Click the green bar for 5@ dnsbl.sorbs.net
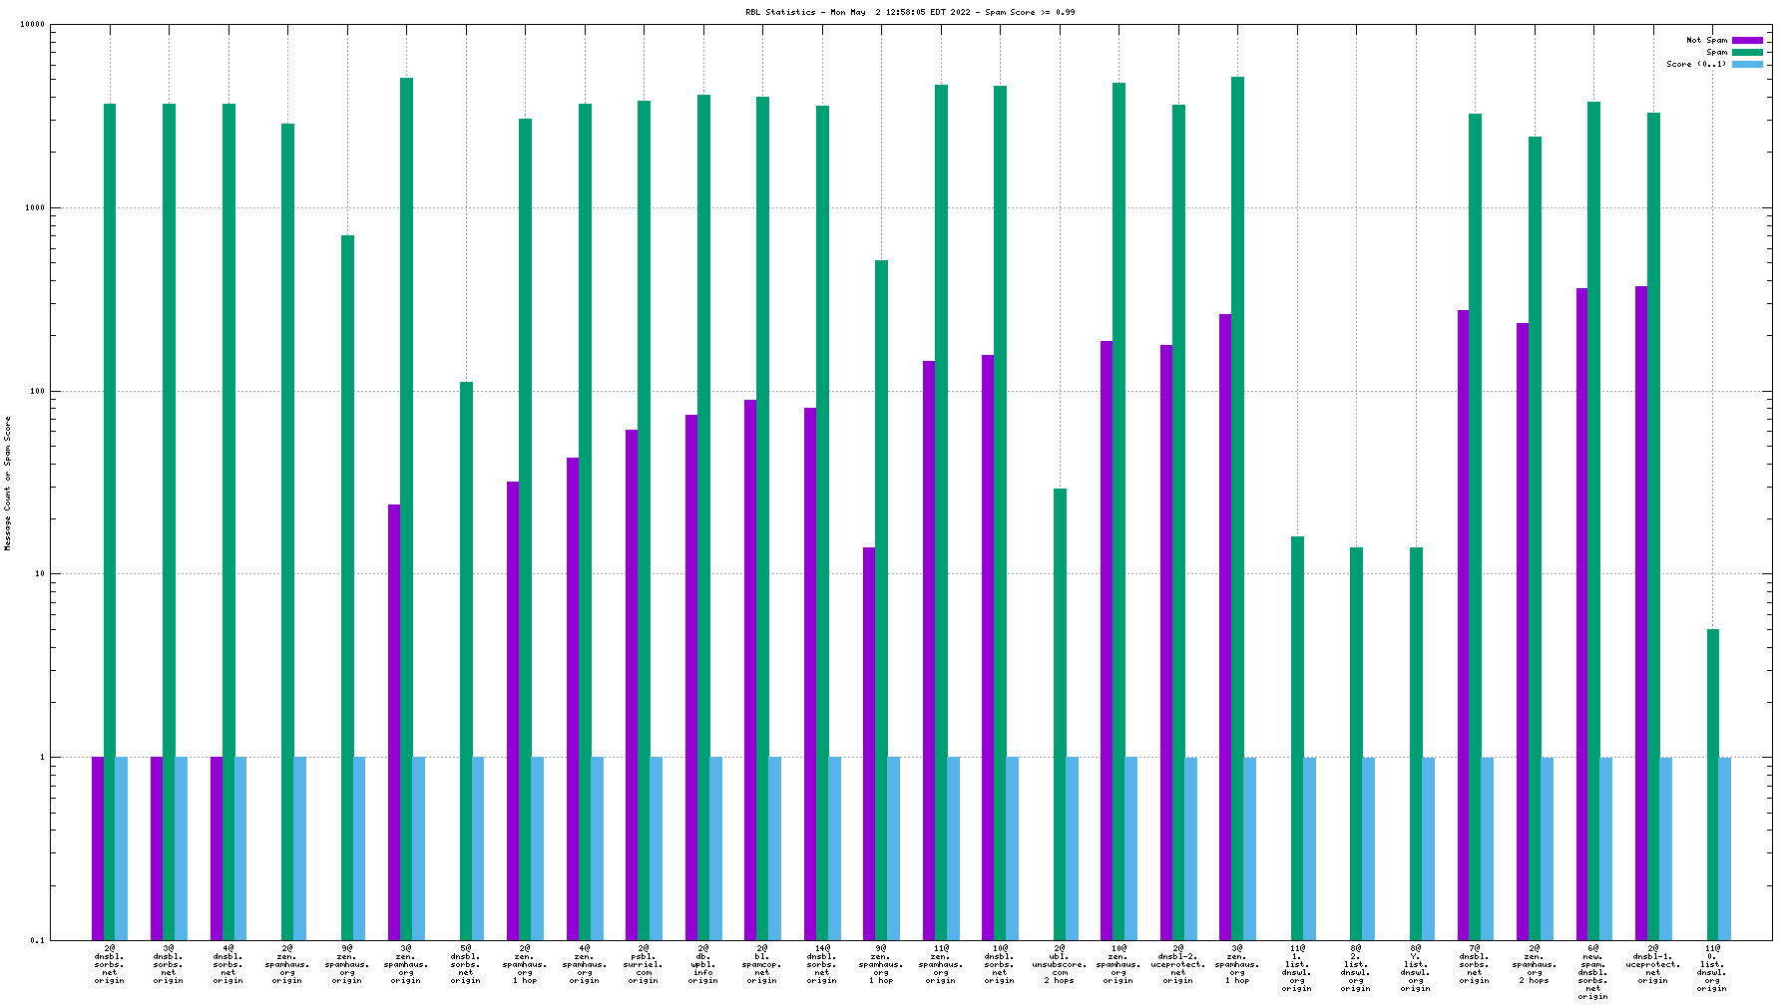 click(x=466, y=660)
